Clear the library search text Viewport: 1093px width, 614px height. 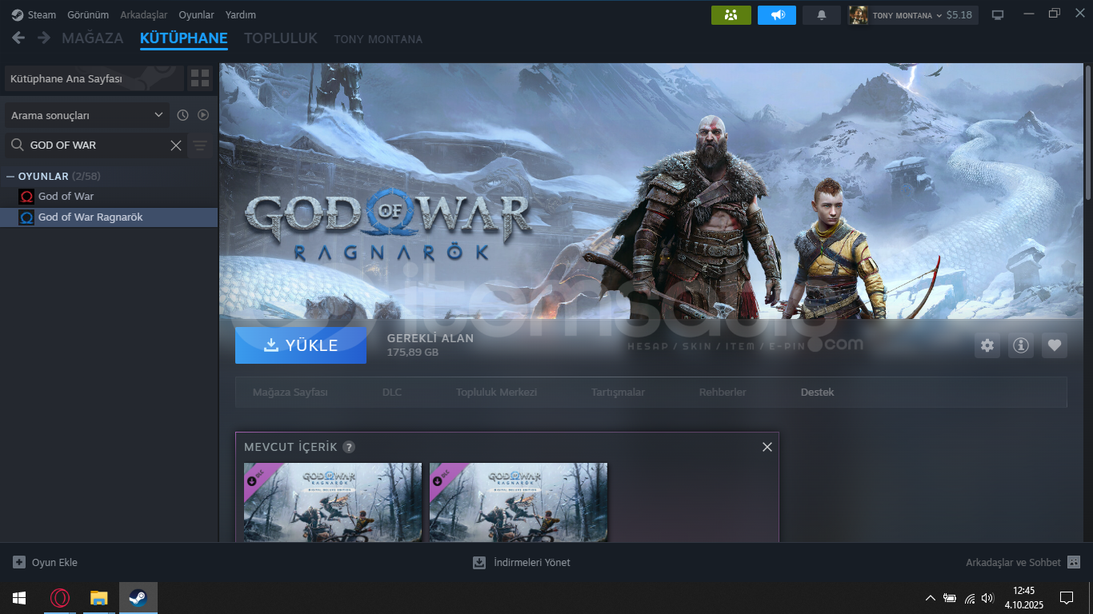point(176,146)
